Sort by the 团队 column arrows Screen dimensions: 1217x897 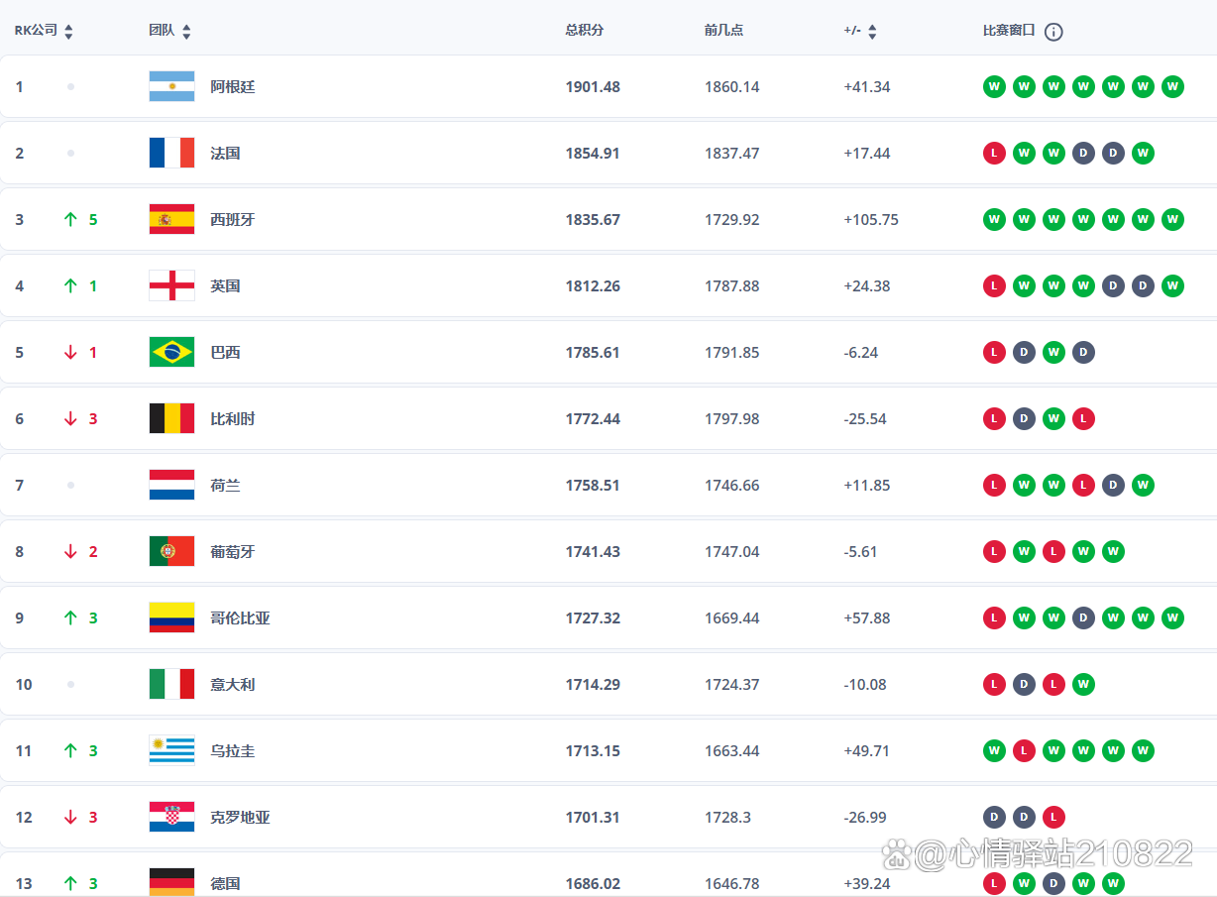pos(186,32)
